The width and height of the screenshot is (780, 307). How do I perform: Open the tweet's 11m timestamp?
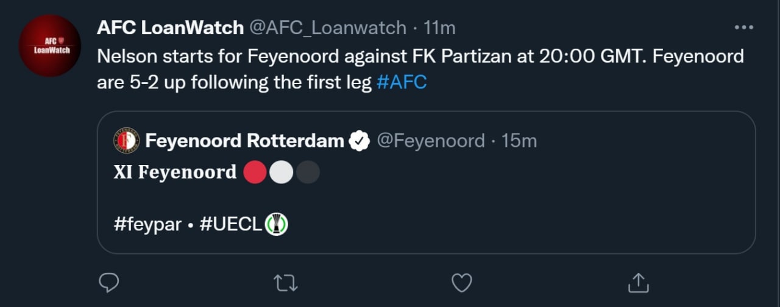439,28
